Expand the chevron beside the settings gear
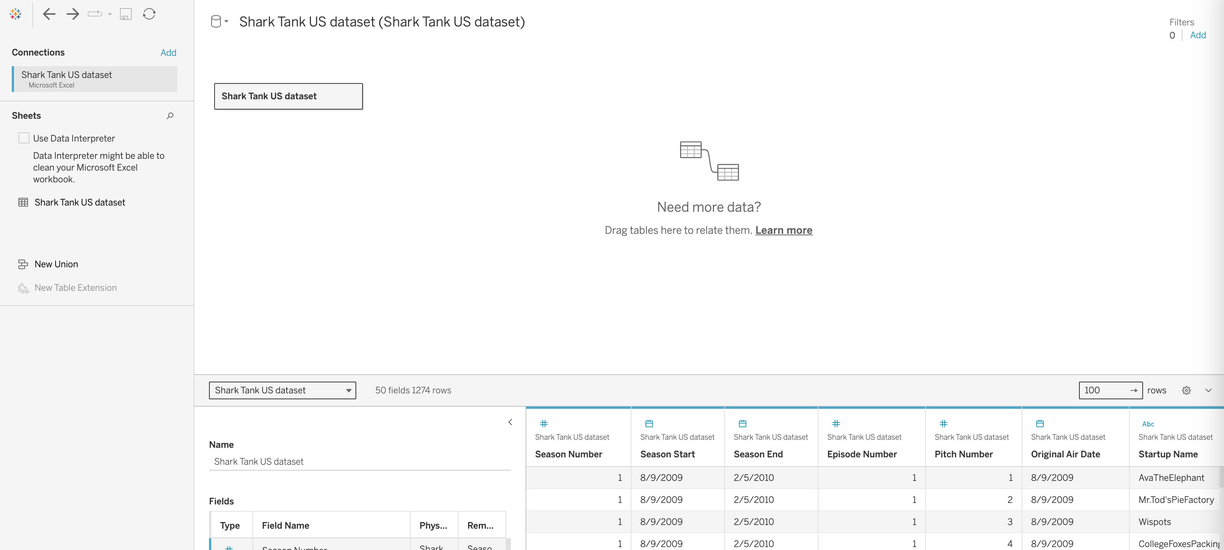The width and height of the screenshot is (1224, 550). point(1208,390)
